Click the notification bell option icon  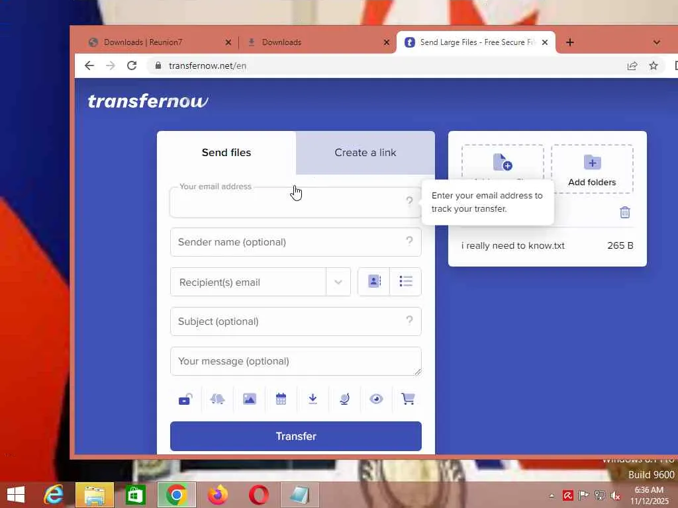click(x=217, y=399)
